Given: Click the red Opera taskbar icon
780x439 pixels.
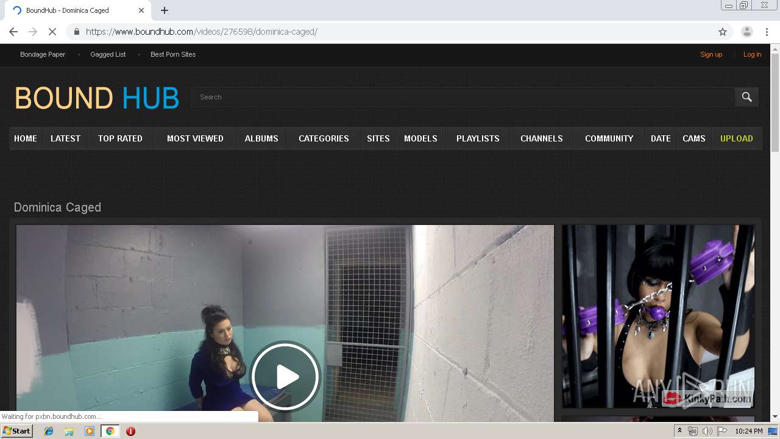Looking at the screenshot, I should click(130, 431).
